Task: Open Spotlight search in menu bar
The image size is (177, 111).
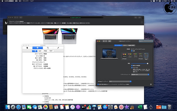Action: (169, 1)
